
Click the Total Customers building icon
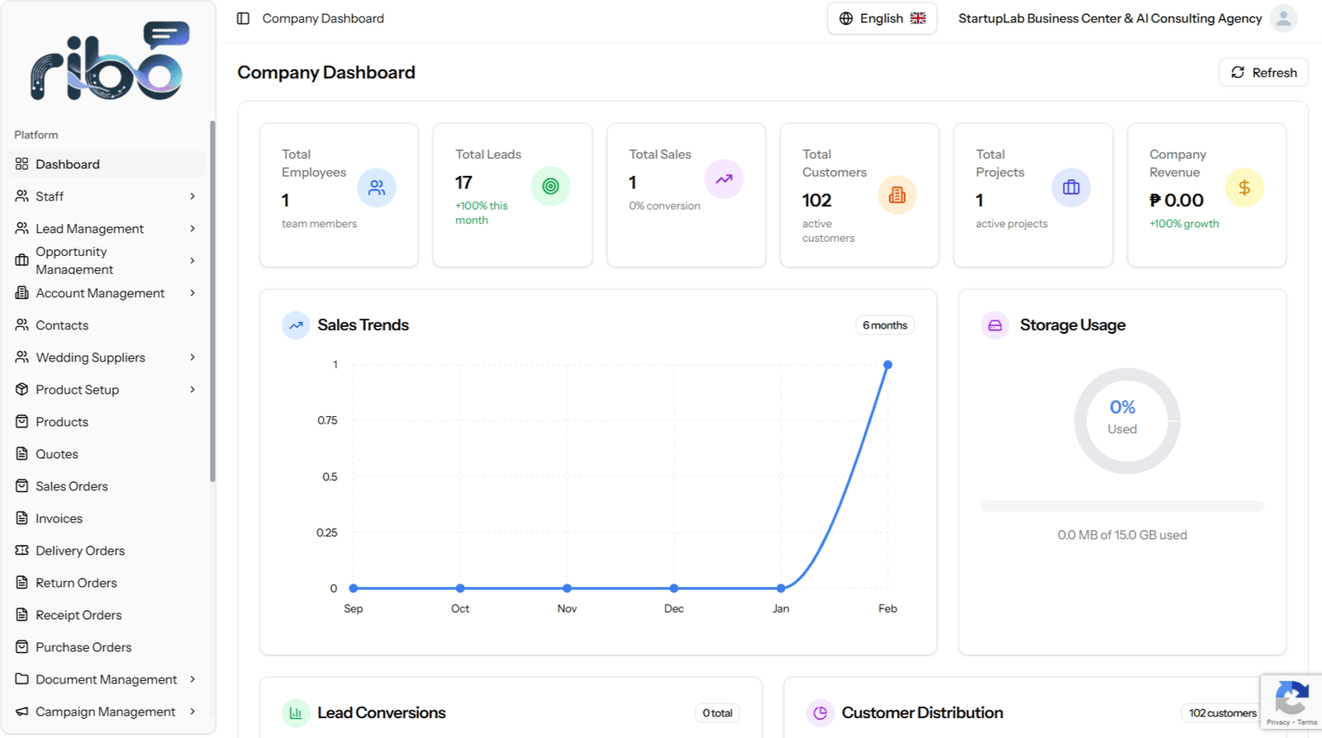897,195
